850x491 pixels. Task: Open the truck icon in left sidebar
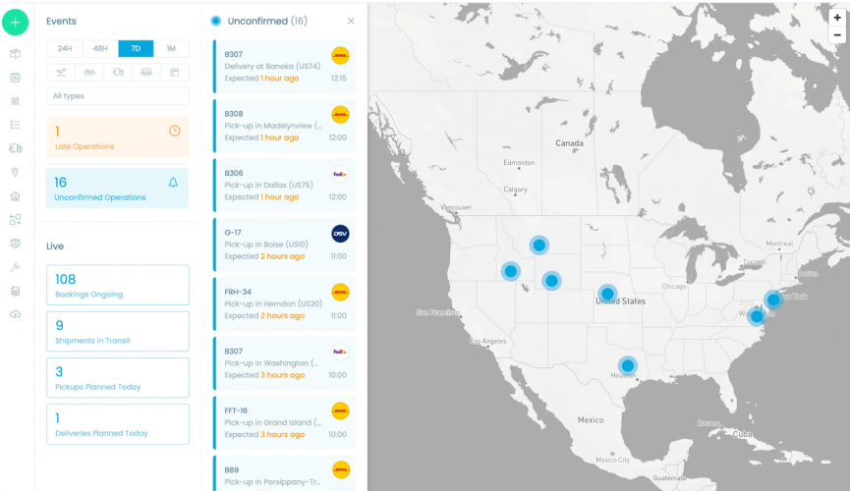pos(15,148)
